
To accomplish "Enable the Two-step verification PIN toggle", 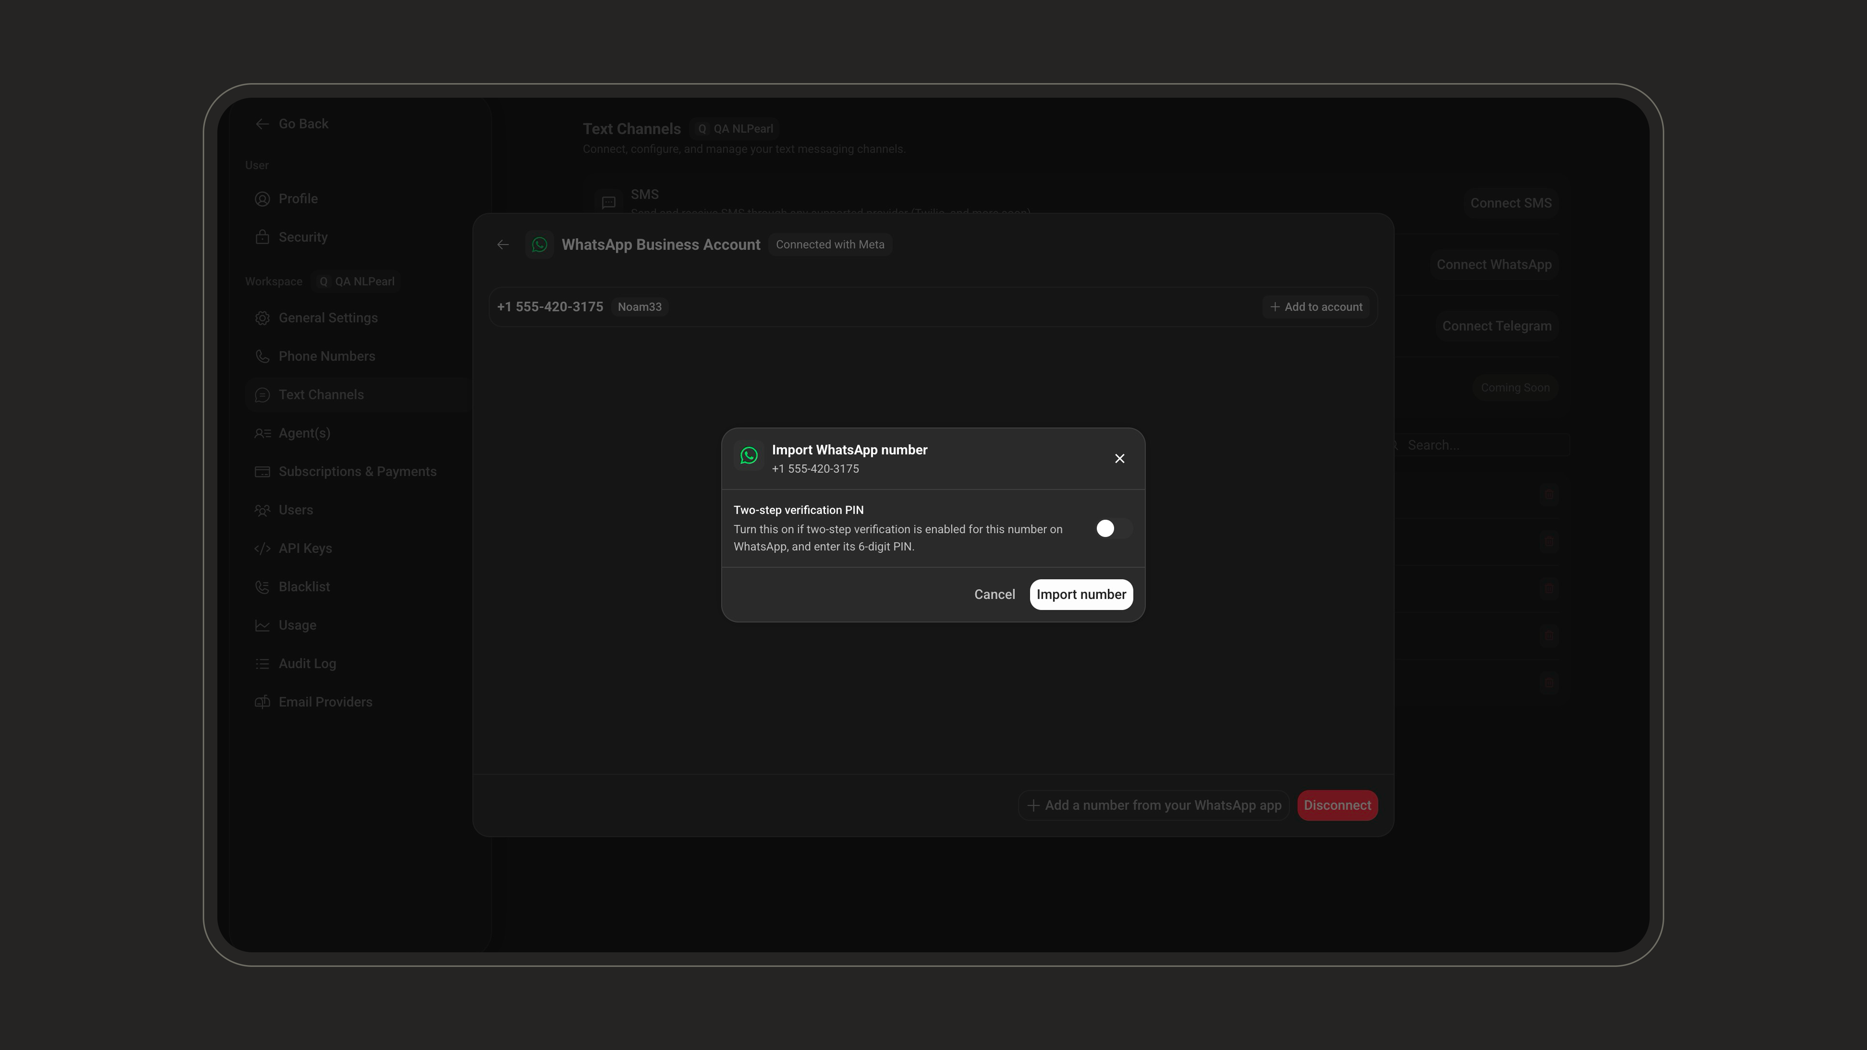I will pos(1113,528).
